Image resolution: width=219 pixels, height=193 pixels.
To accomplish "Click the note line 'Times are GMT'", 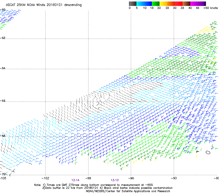I will 57,185.
